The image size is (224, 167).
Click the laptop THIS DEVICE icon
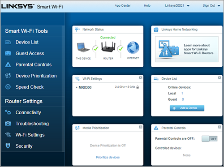(x=83, y=47)
